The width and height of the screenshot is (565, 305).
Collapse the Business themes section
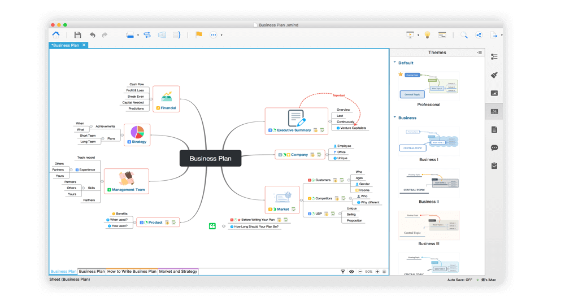pyautogui.click(x=395, y=117)
